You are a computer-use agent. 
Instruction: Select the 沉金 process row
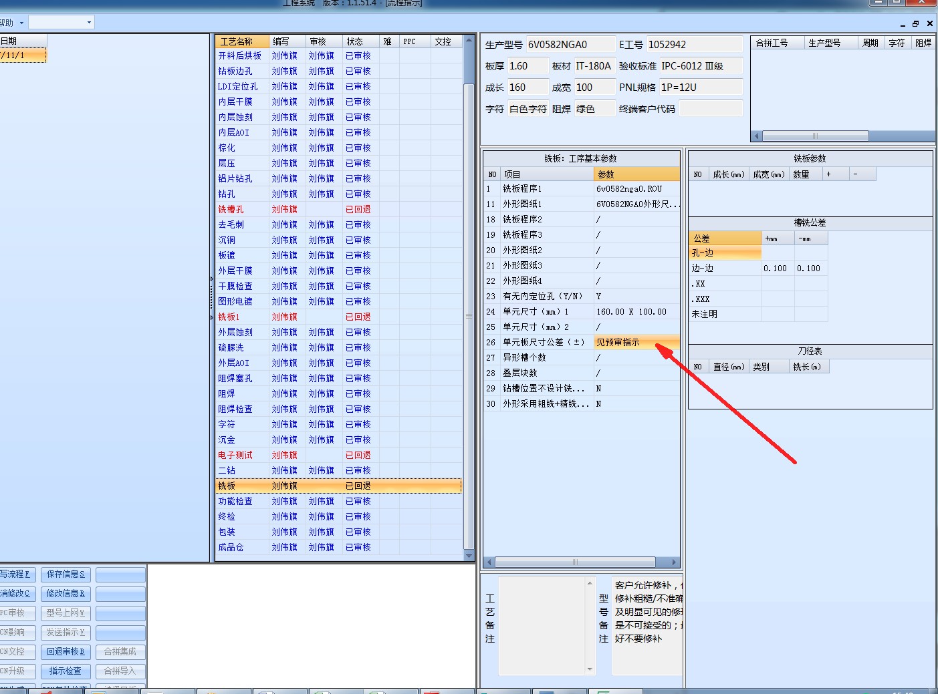tap(338, 440)
